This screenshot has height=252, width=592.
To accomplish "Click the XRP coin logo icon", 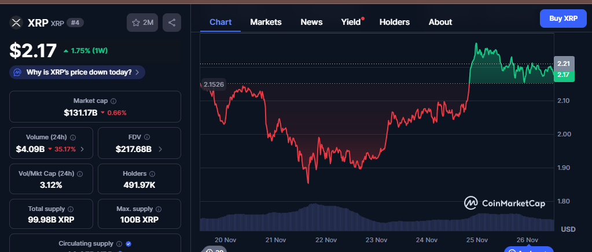I will (x=16, y=23).
